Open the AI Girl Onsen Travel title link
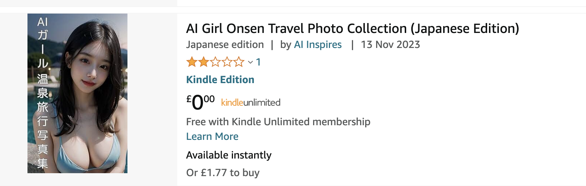The height and width of the screenshot is (186, 586). [x=352, y=29]
